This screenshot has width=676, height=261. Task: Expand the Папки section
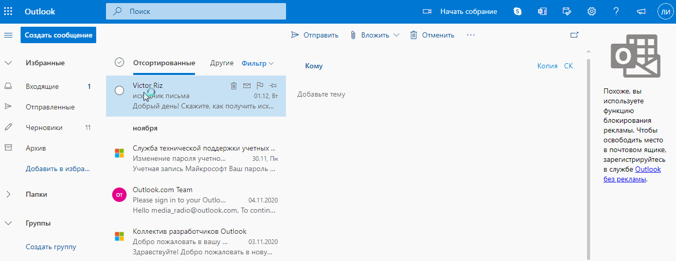click(x=8, y=194)
